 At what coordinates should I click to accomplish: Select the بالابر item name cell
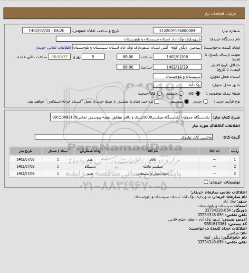click(x=153, y=159)
